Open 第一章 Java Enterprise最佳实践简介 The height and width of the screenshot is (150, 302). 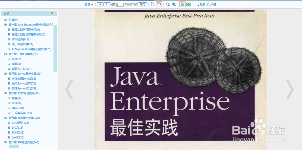(x=31, y=25)
